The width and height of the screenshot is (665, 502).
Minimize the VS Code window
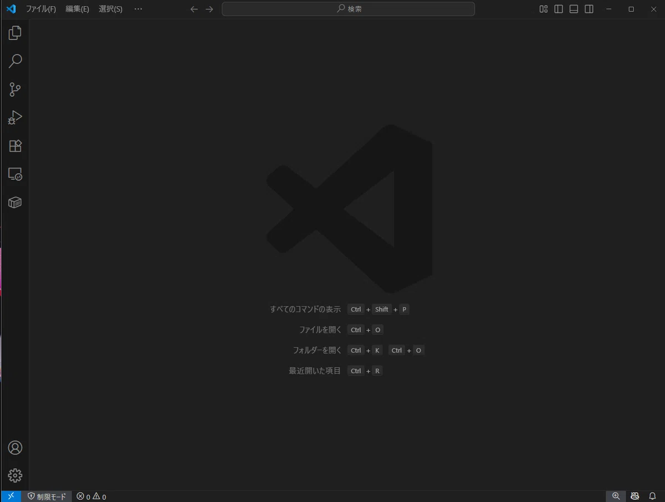[609, 9]
